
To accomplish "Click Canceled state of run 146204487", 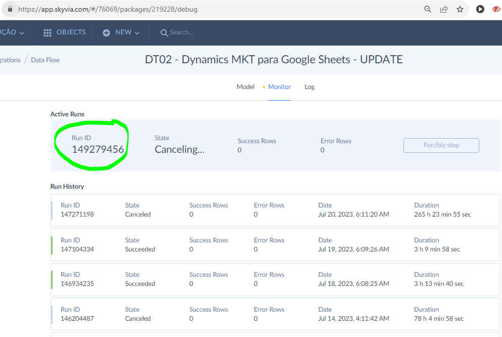I will pyautogui.click(x=138, y=318).
